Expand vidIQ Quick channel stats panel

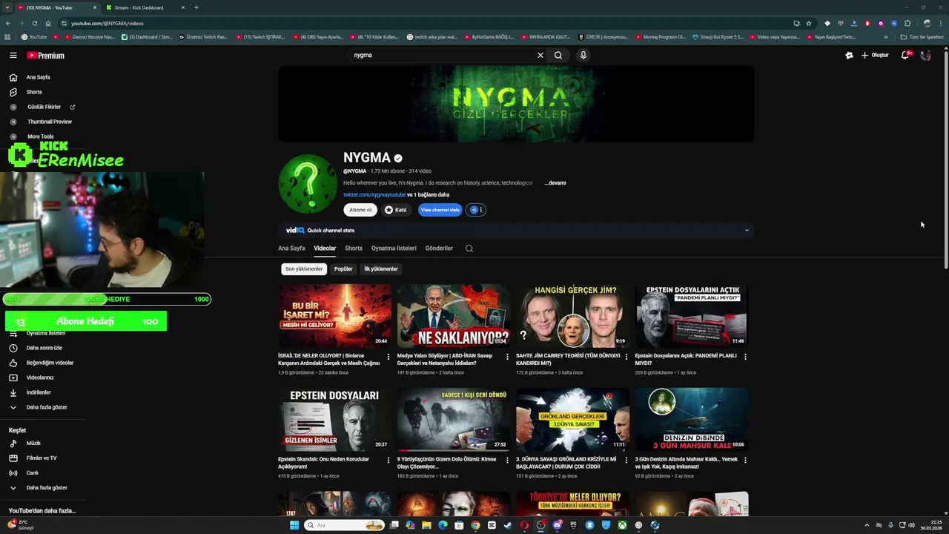point(747,231)
